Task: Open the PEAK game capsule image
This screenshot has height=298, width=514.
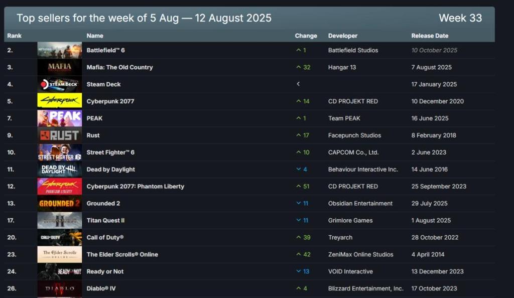Action: click(59, 118)
